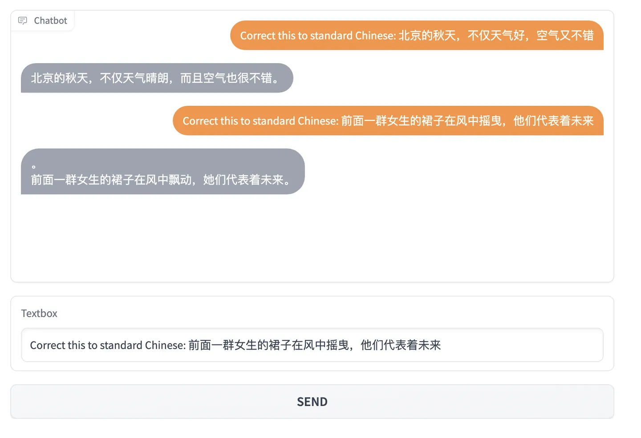Image resolution: width=641 pixels, height=438 pixels.
Task: Select the second orange message about 裙子在风中摇曳
Action: click(387, 121)
